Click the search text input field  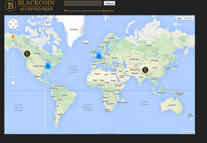pyautogui.click(x=83, y=3)
